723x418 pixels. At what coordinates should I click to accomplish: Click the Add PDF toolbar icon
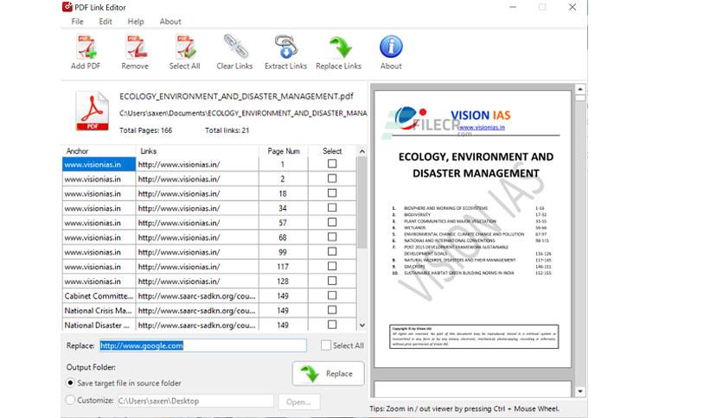click(x=86, y=47)
